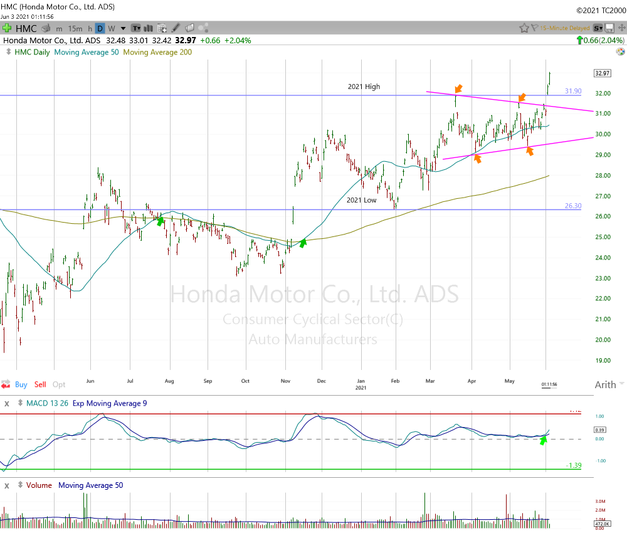Open the chart template 'T' dropdown
The width and height of the screenshot is (627, 533).
pyautogui.click(x=136, y=28)
